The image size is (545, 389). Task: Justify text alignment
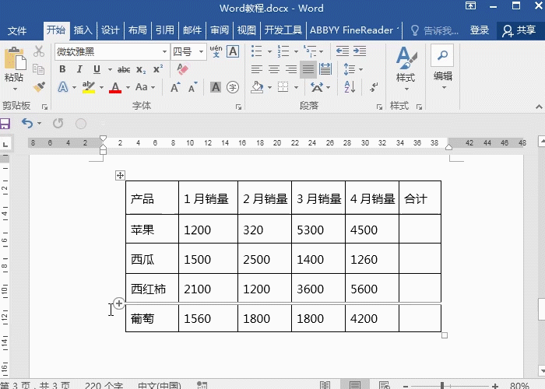tap(308, 69)
